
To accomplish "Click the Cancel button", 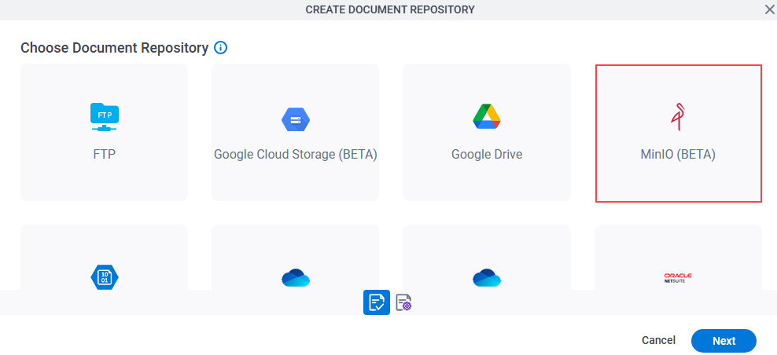I will (x=658, y=340).
